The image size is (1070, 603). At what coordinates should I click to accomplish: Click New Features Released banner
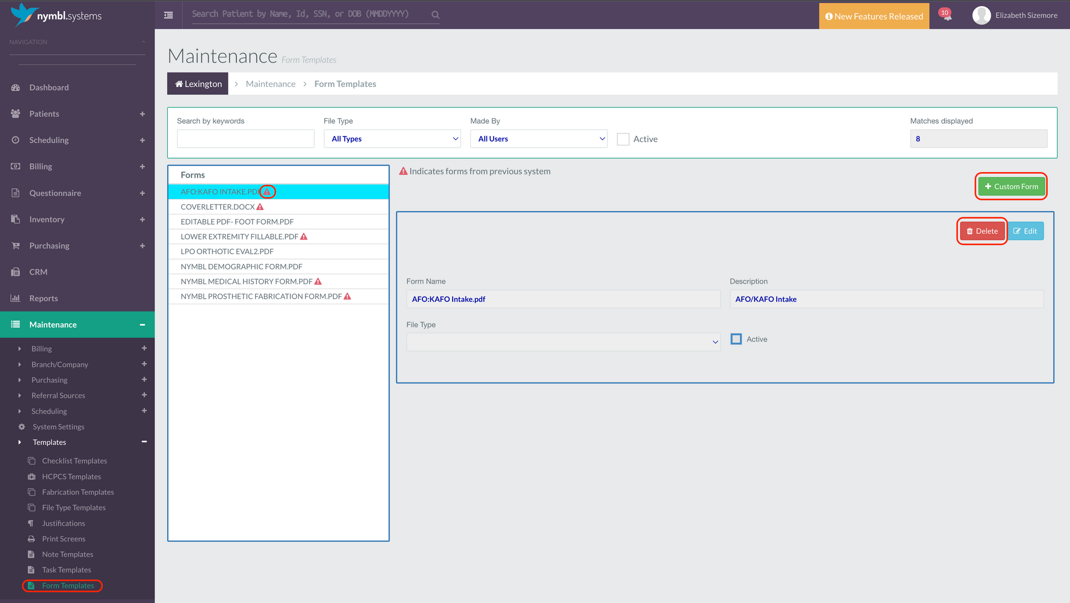[874, 16]
